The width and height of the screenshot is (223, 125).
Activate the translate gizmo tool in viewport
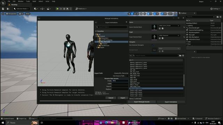click(x=132, y=14)
